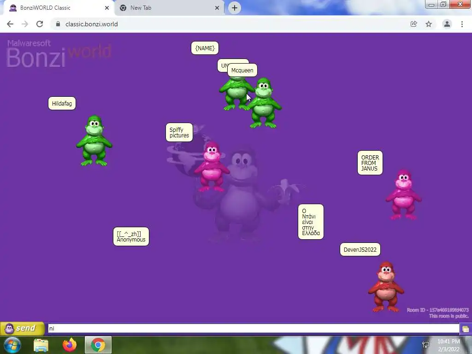Open a new tab with plus button
Screen dimensions: 472x354
(235, 8)
